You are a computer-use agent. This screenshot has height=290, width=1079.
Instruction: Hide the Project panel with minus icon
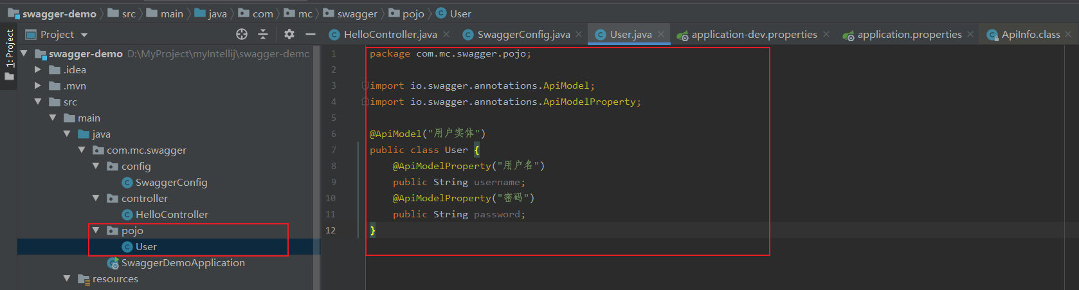[x=311, y=34]
